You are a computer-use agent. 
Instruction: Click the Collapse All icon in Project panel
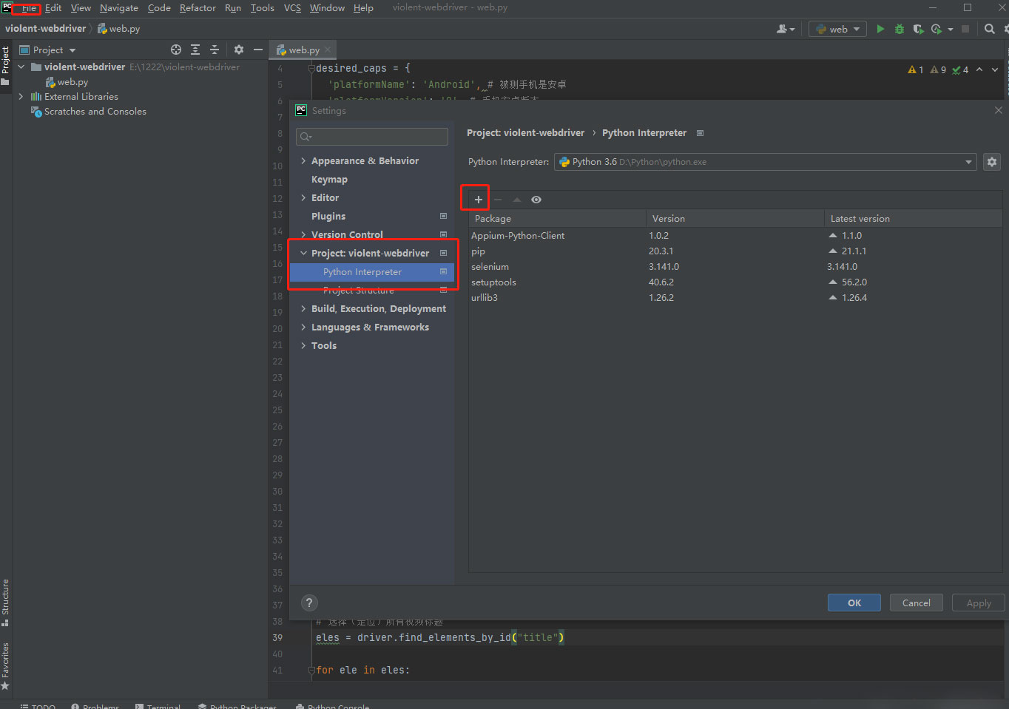215,50
